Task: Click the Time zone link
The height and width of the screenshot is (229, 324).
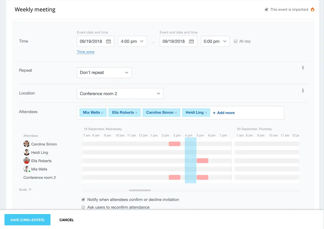Action: (86, 52)
